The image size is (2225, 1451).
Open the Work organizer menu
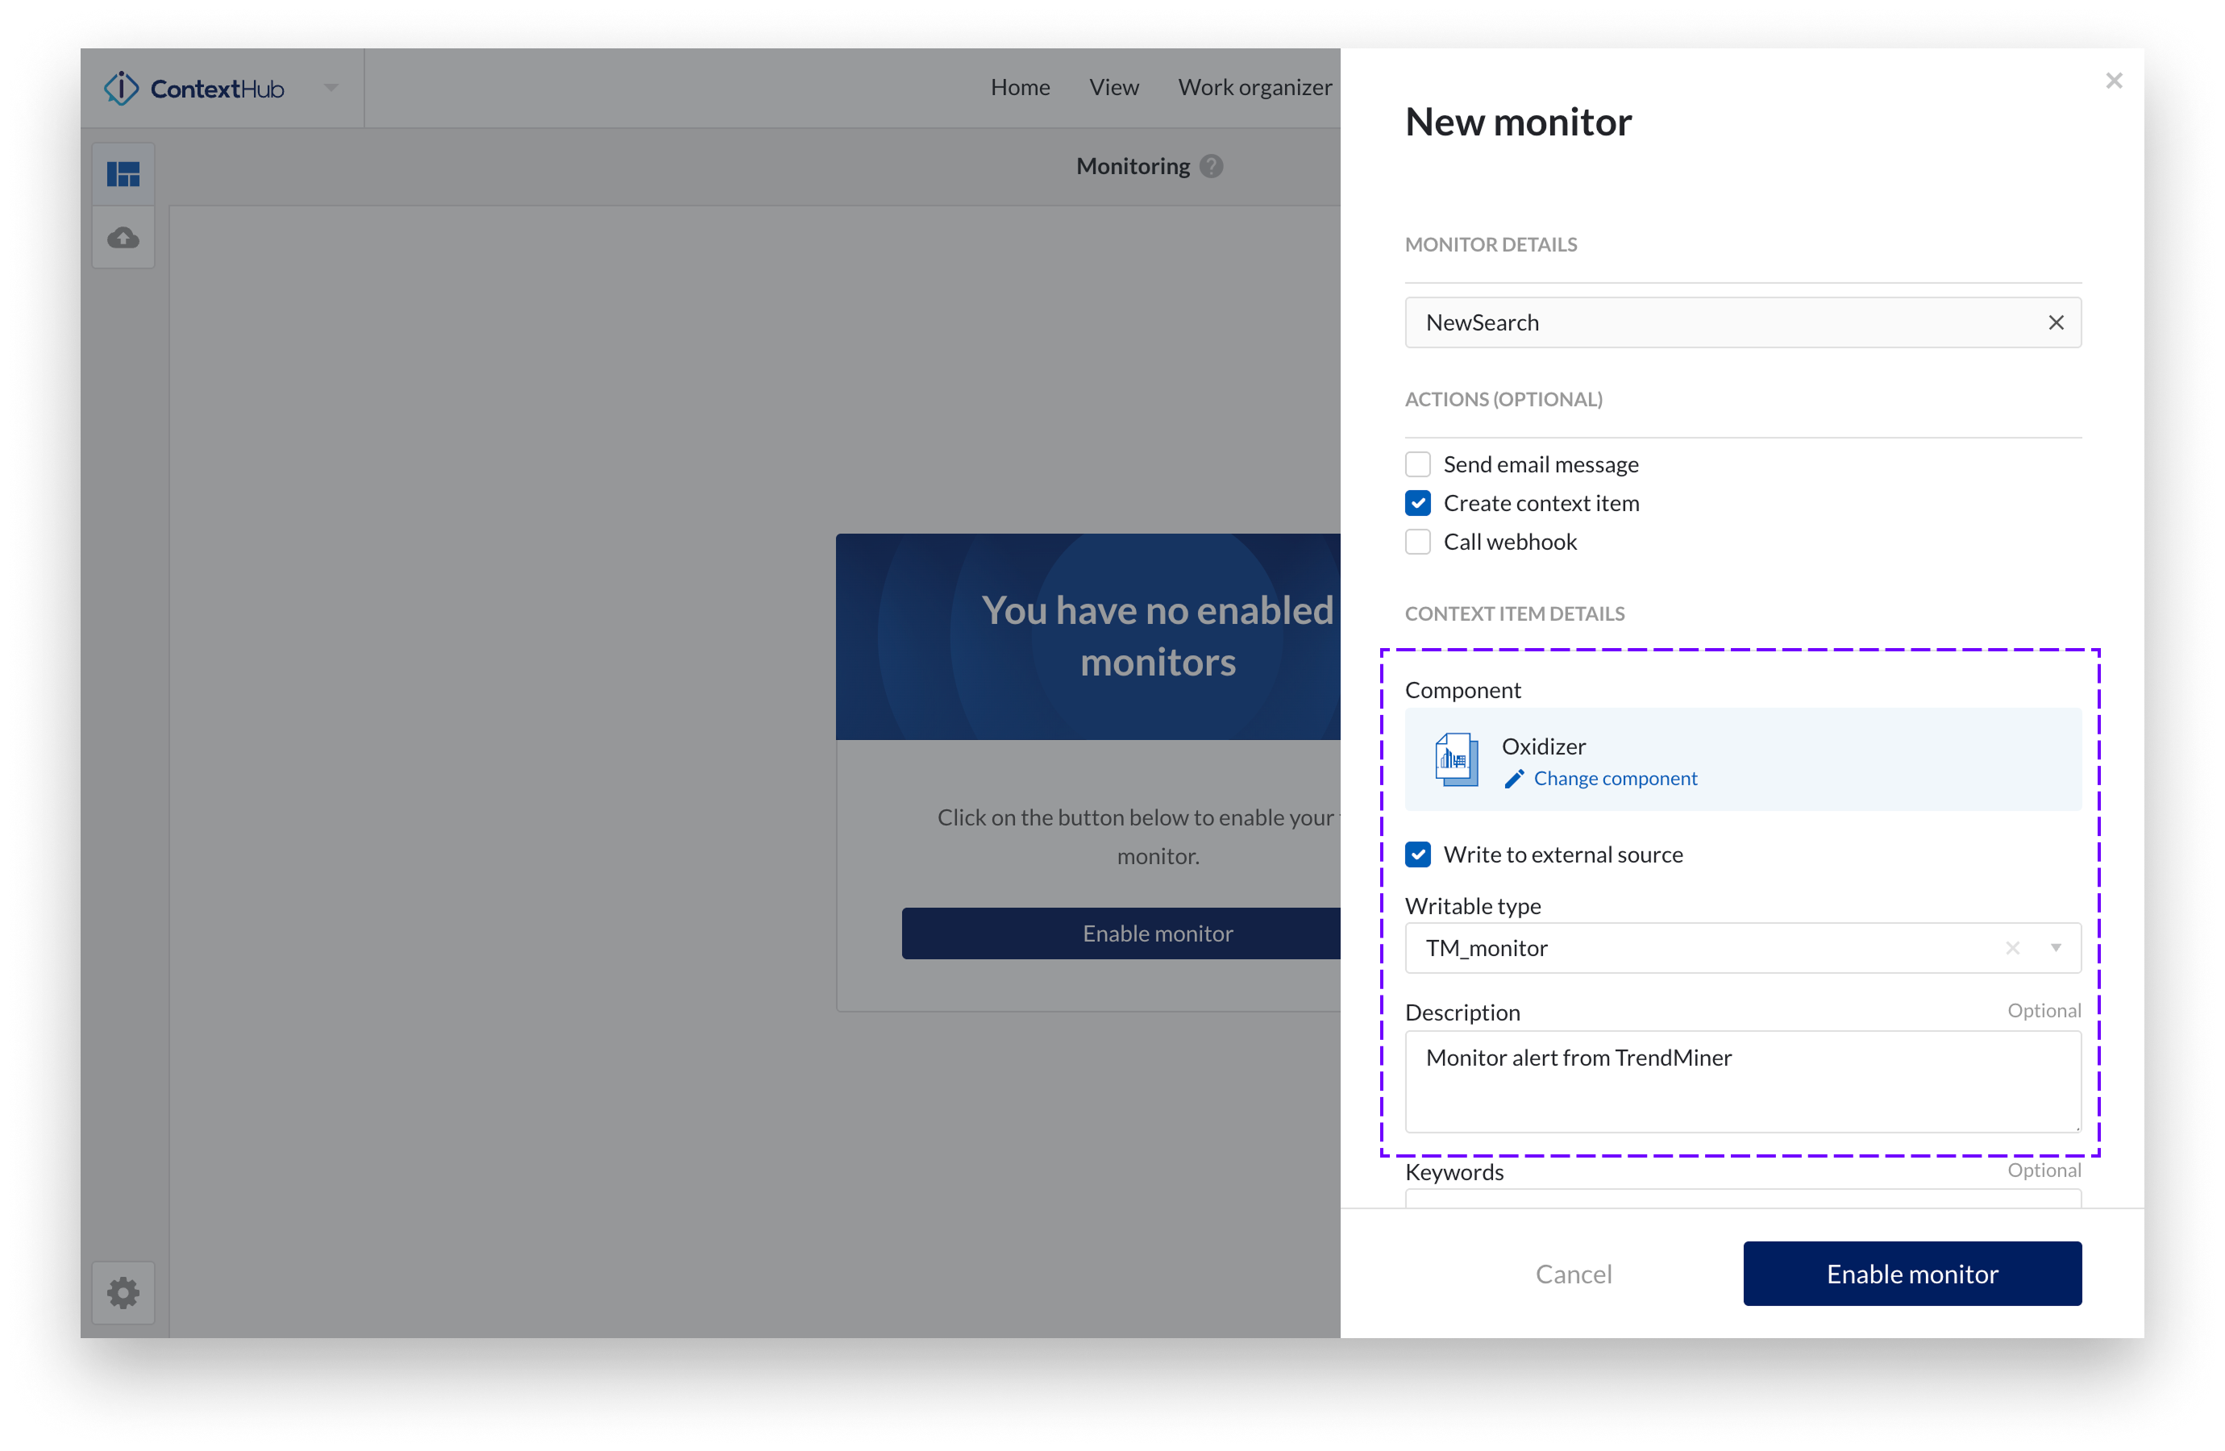tap(1254, 87)
